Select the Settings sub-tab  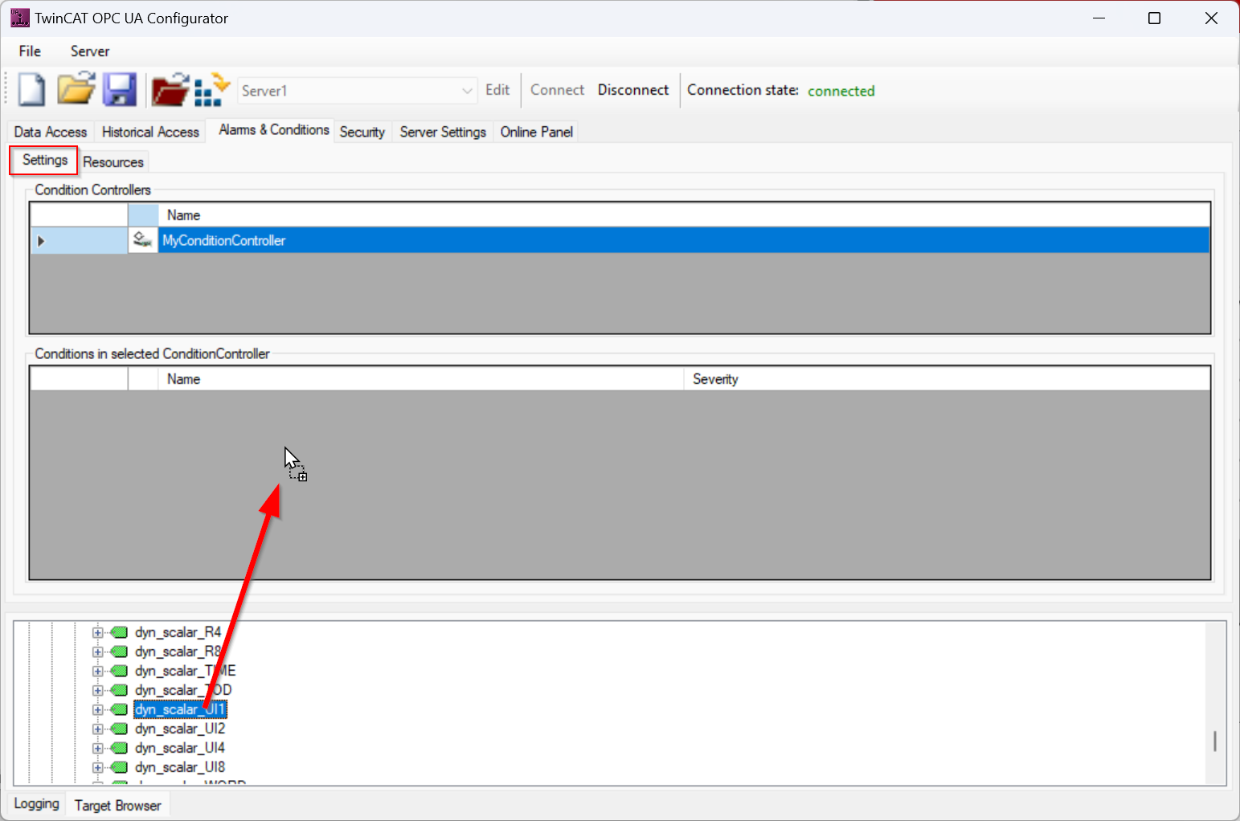click(x=45, y=160)
